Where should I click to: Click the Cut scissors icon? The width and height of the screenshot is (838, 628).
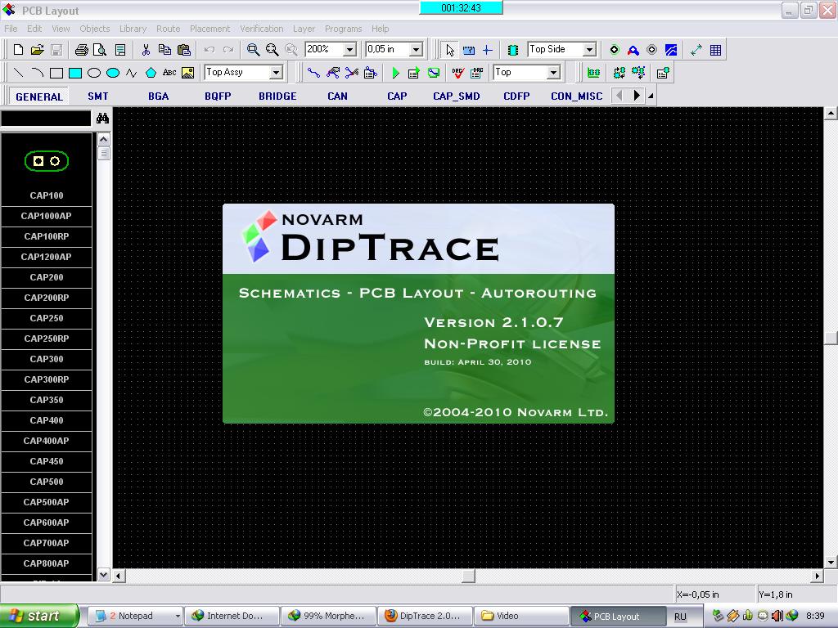coord(146,50)
